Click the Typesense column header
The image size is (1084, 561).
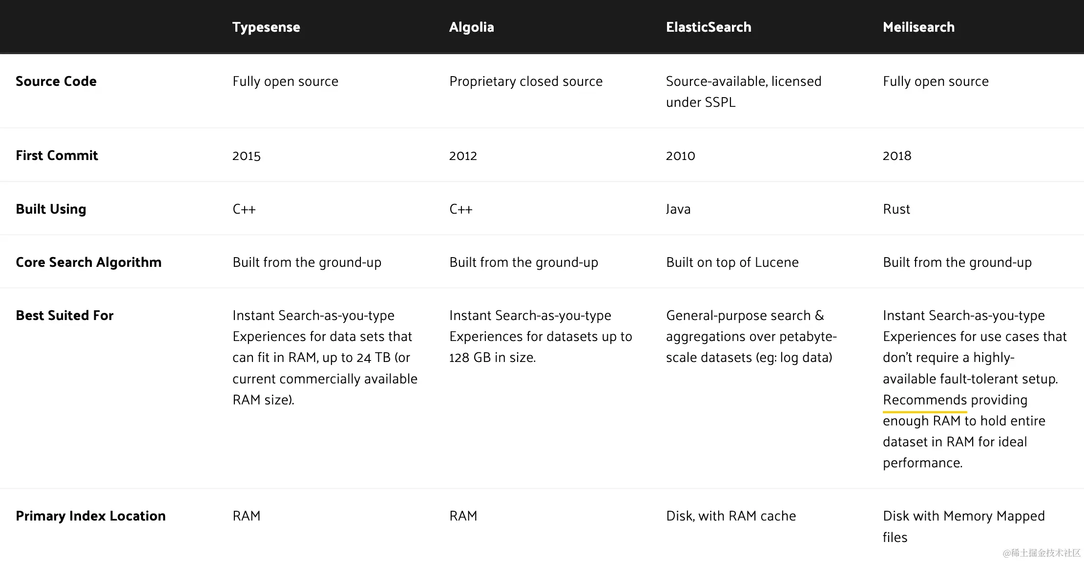point(266,27)
